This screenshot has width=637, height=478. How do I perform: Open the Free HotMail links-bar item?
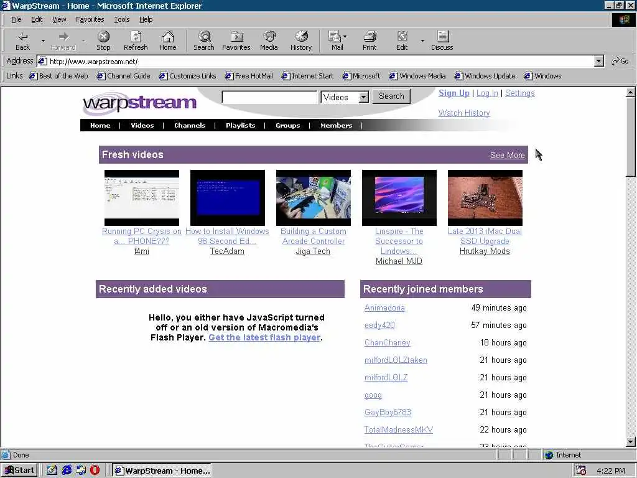pos(249,76)
